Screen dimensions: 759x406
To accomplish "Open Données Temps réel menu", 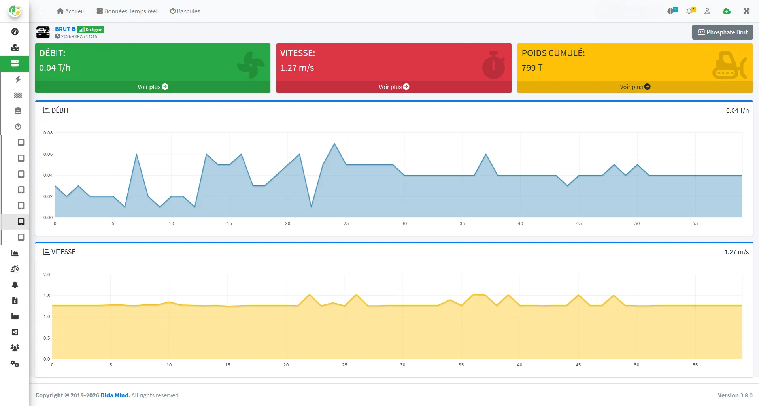I will (x=127, y=11).
